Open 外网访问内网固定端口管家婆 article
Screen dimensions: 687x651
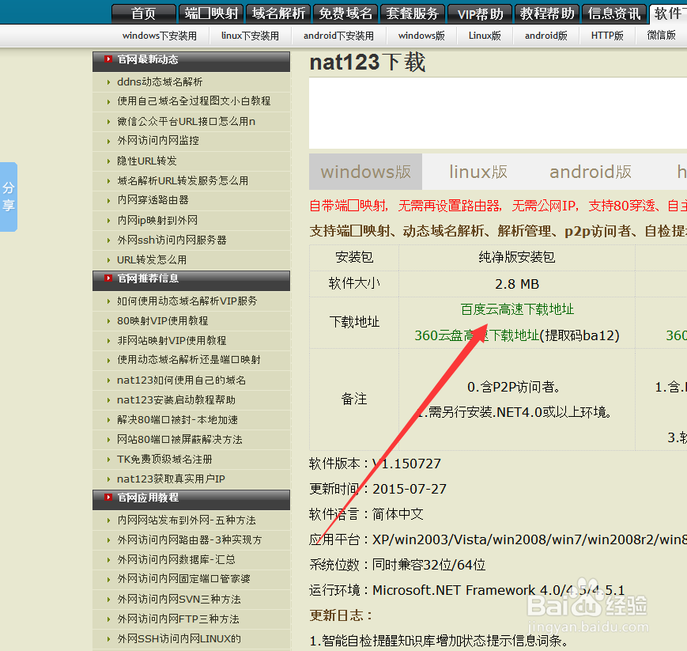coord(183,579)
